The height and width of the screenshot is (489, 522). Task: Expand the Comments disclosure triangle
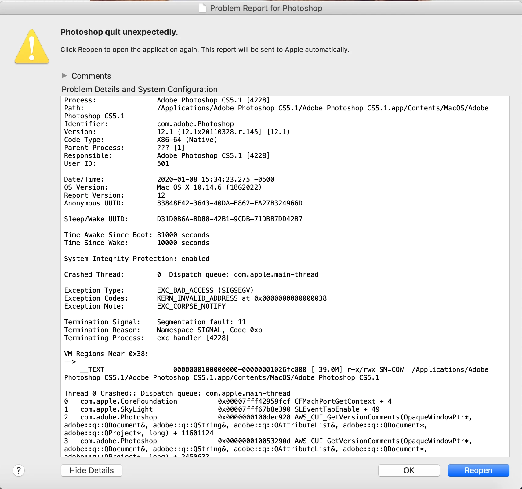pos(64,76)
